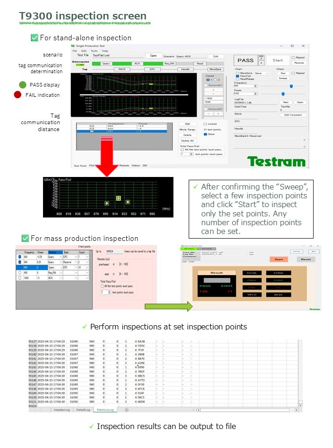Toggle the Locked checkbox
This screenshot has width=333, height=448.
(205, 124)
